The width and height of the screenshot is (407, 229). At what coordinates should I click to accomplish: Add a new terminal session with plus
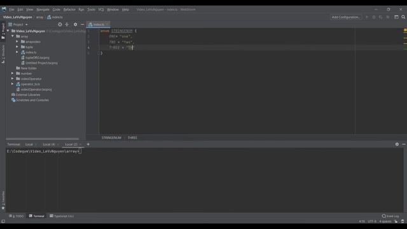coord(88,144)
